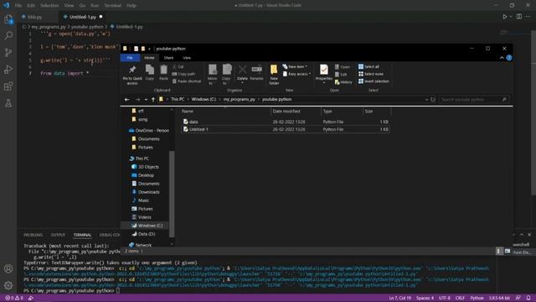536x302 pixels.
Task: Click Windows (C:) in the address breadcrumb
Action: click(204, 99)
